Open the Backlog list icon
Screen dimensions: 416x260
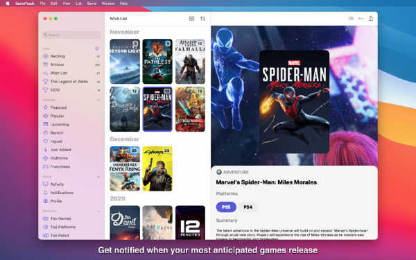coord(46,56)
